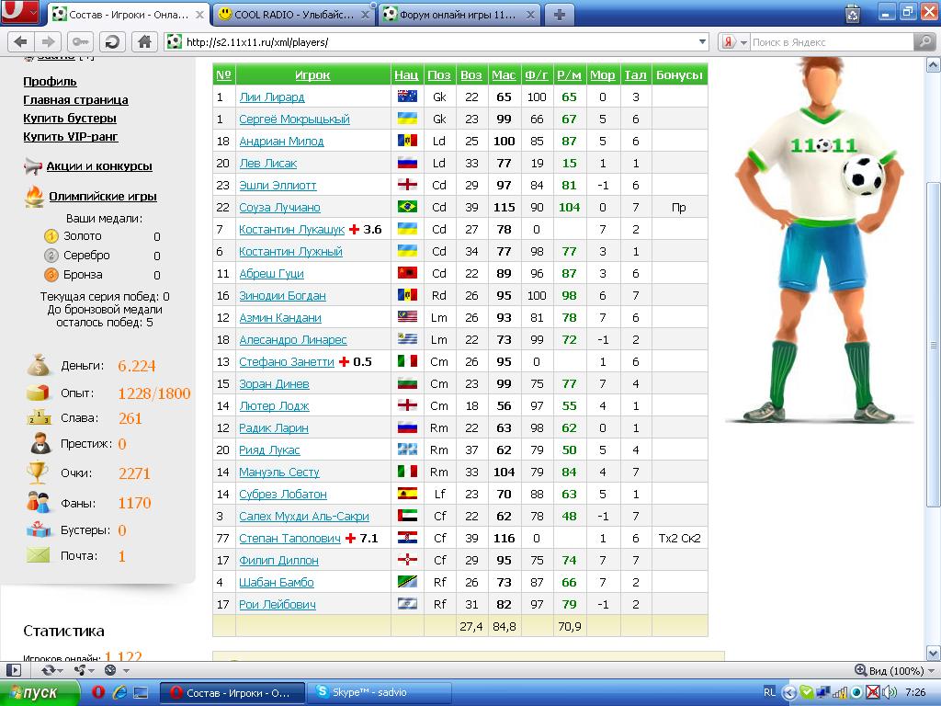
Task: Click the password wand key icon
Action: point(80,42)
